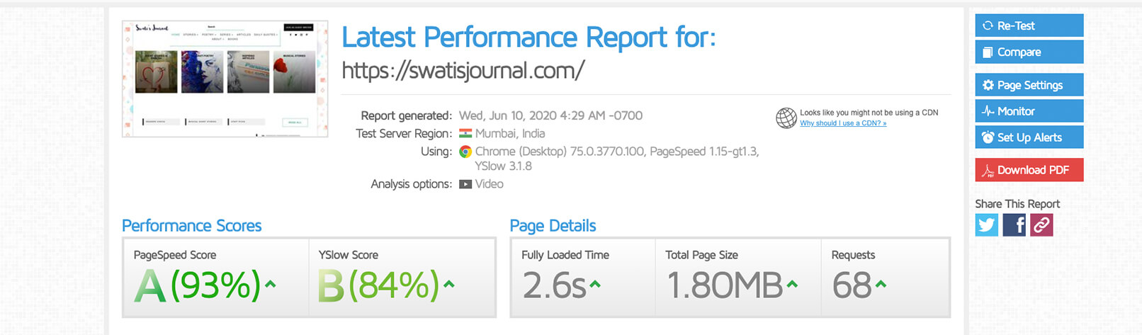Copy report link via chain icon

tap(1041, 225)
